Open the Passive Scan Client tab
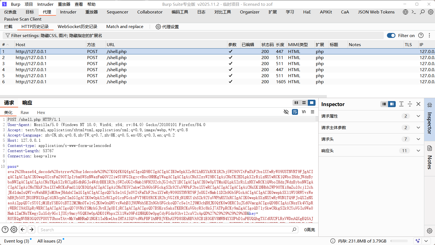Image resolution: width=435 pixels, height=245 pixels. (23, 19)
